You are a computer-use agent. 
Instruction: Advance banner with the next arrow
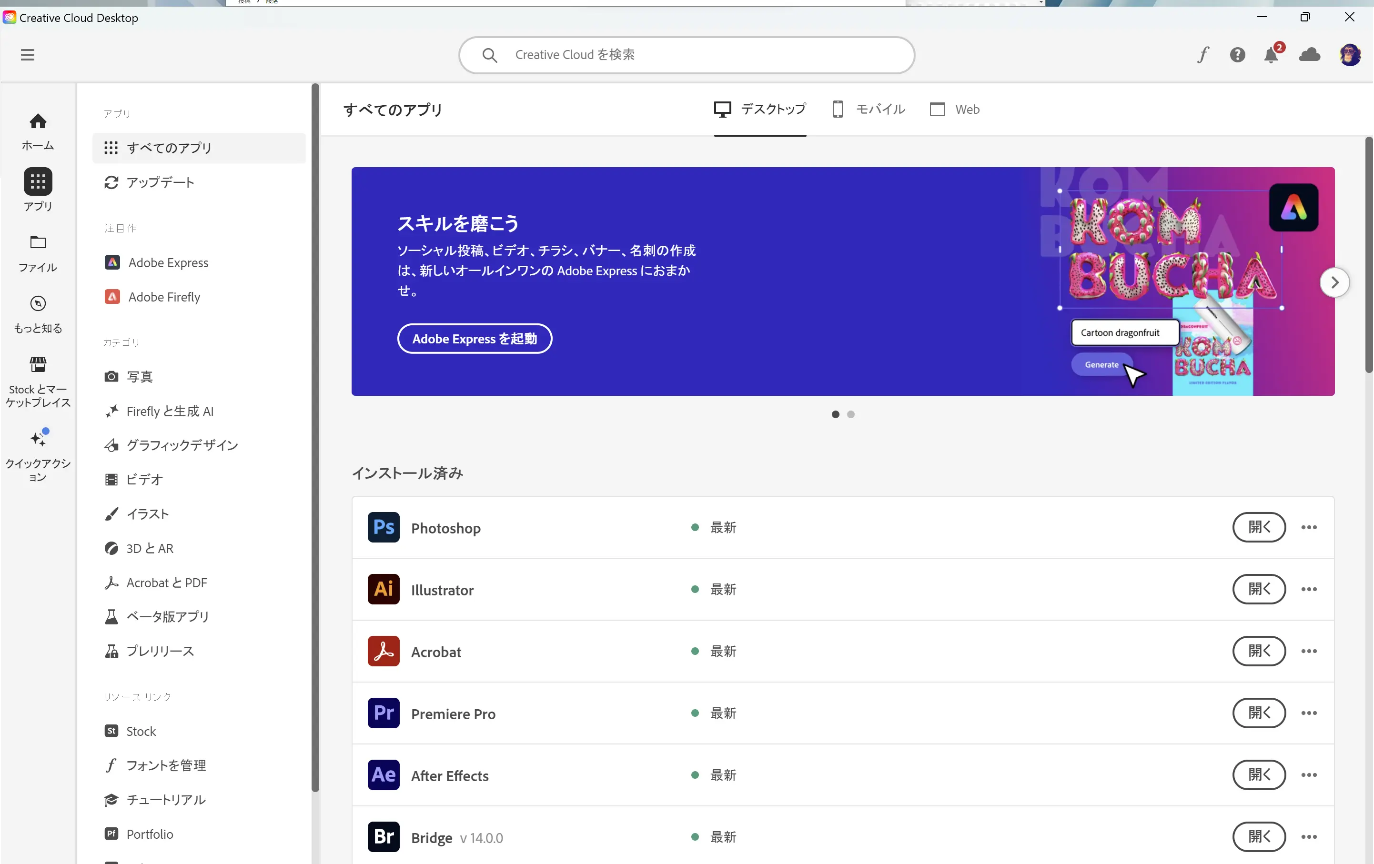coord(1334,282)
